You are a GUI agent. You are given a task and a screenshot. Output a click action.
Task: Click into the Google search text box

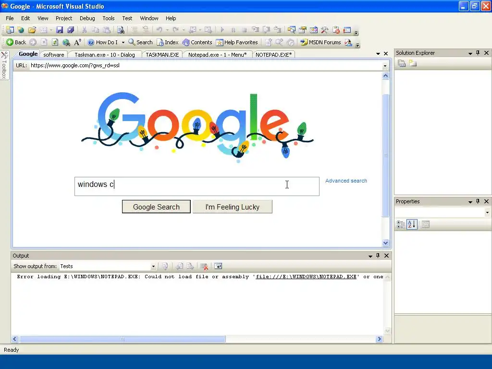pos(197,186)
